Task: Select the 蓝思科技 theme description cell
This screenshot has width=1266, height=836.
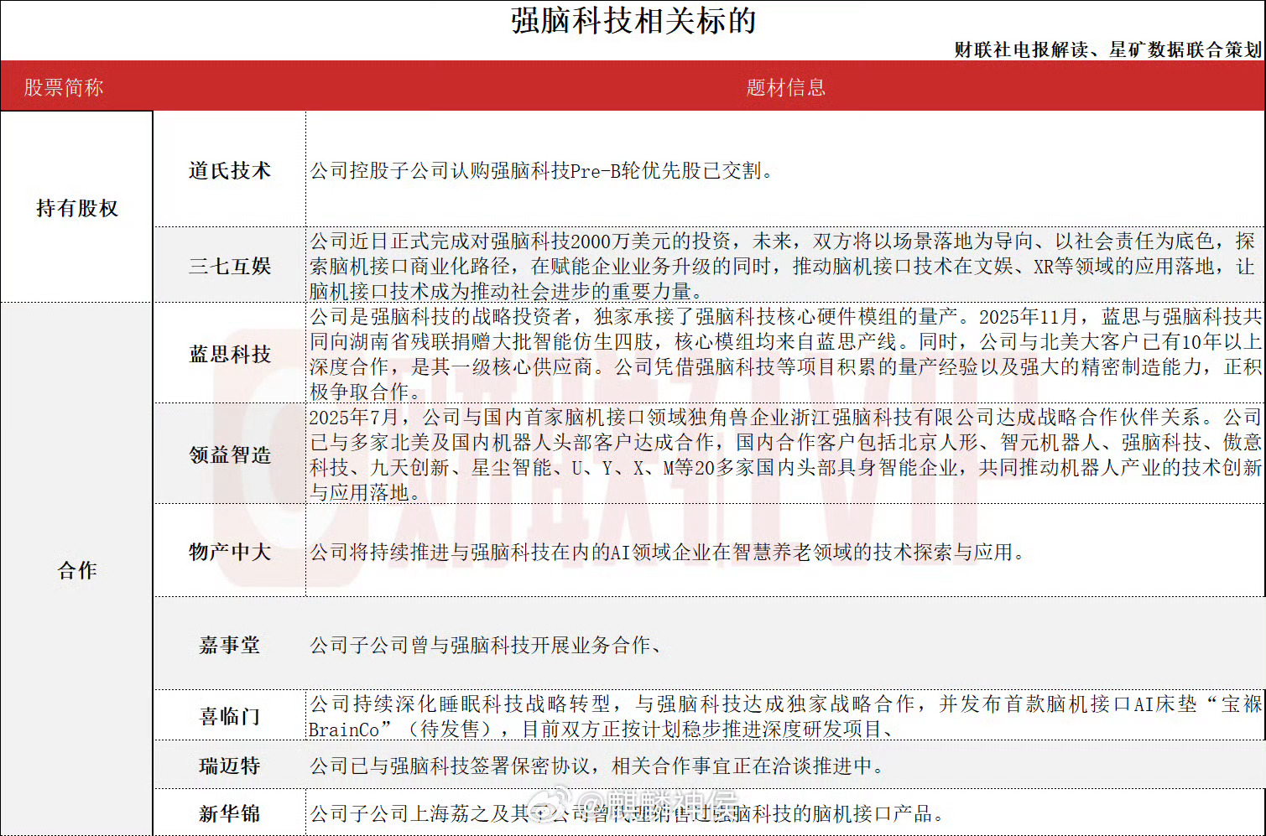Action: click(x=784, y=356)
